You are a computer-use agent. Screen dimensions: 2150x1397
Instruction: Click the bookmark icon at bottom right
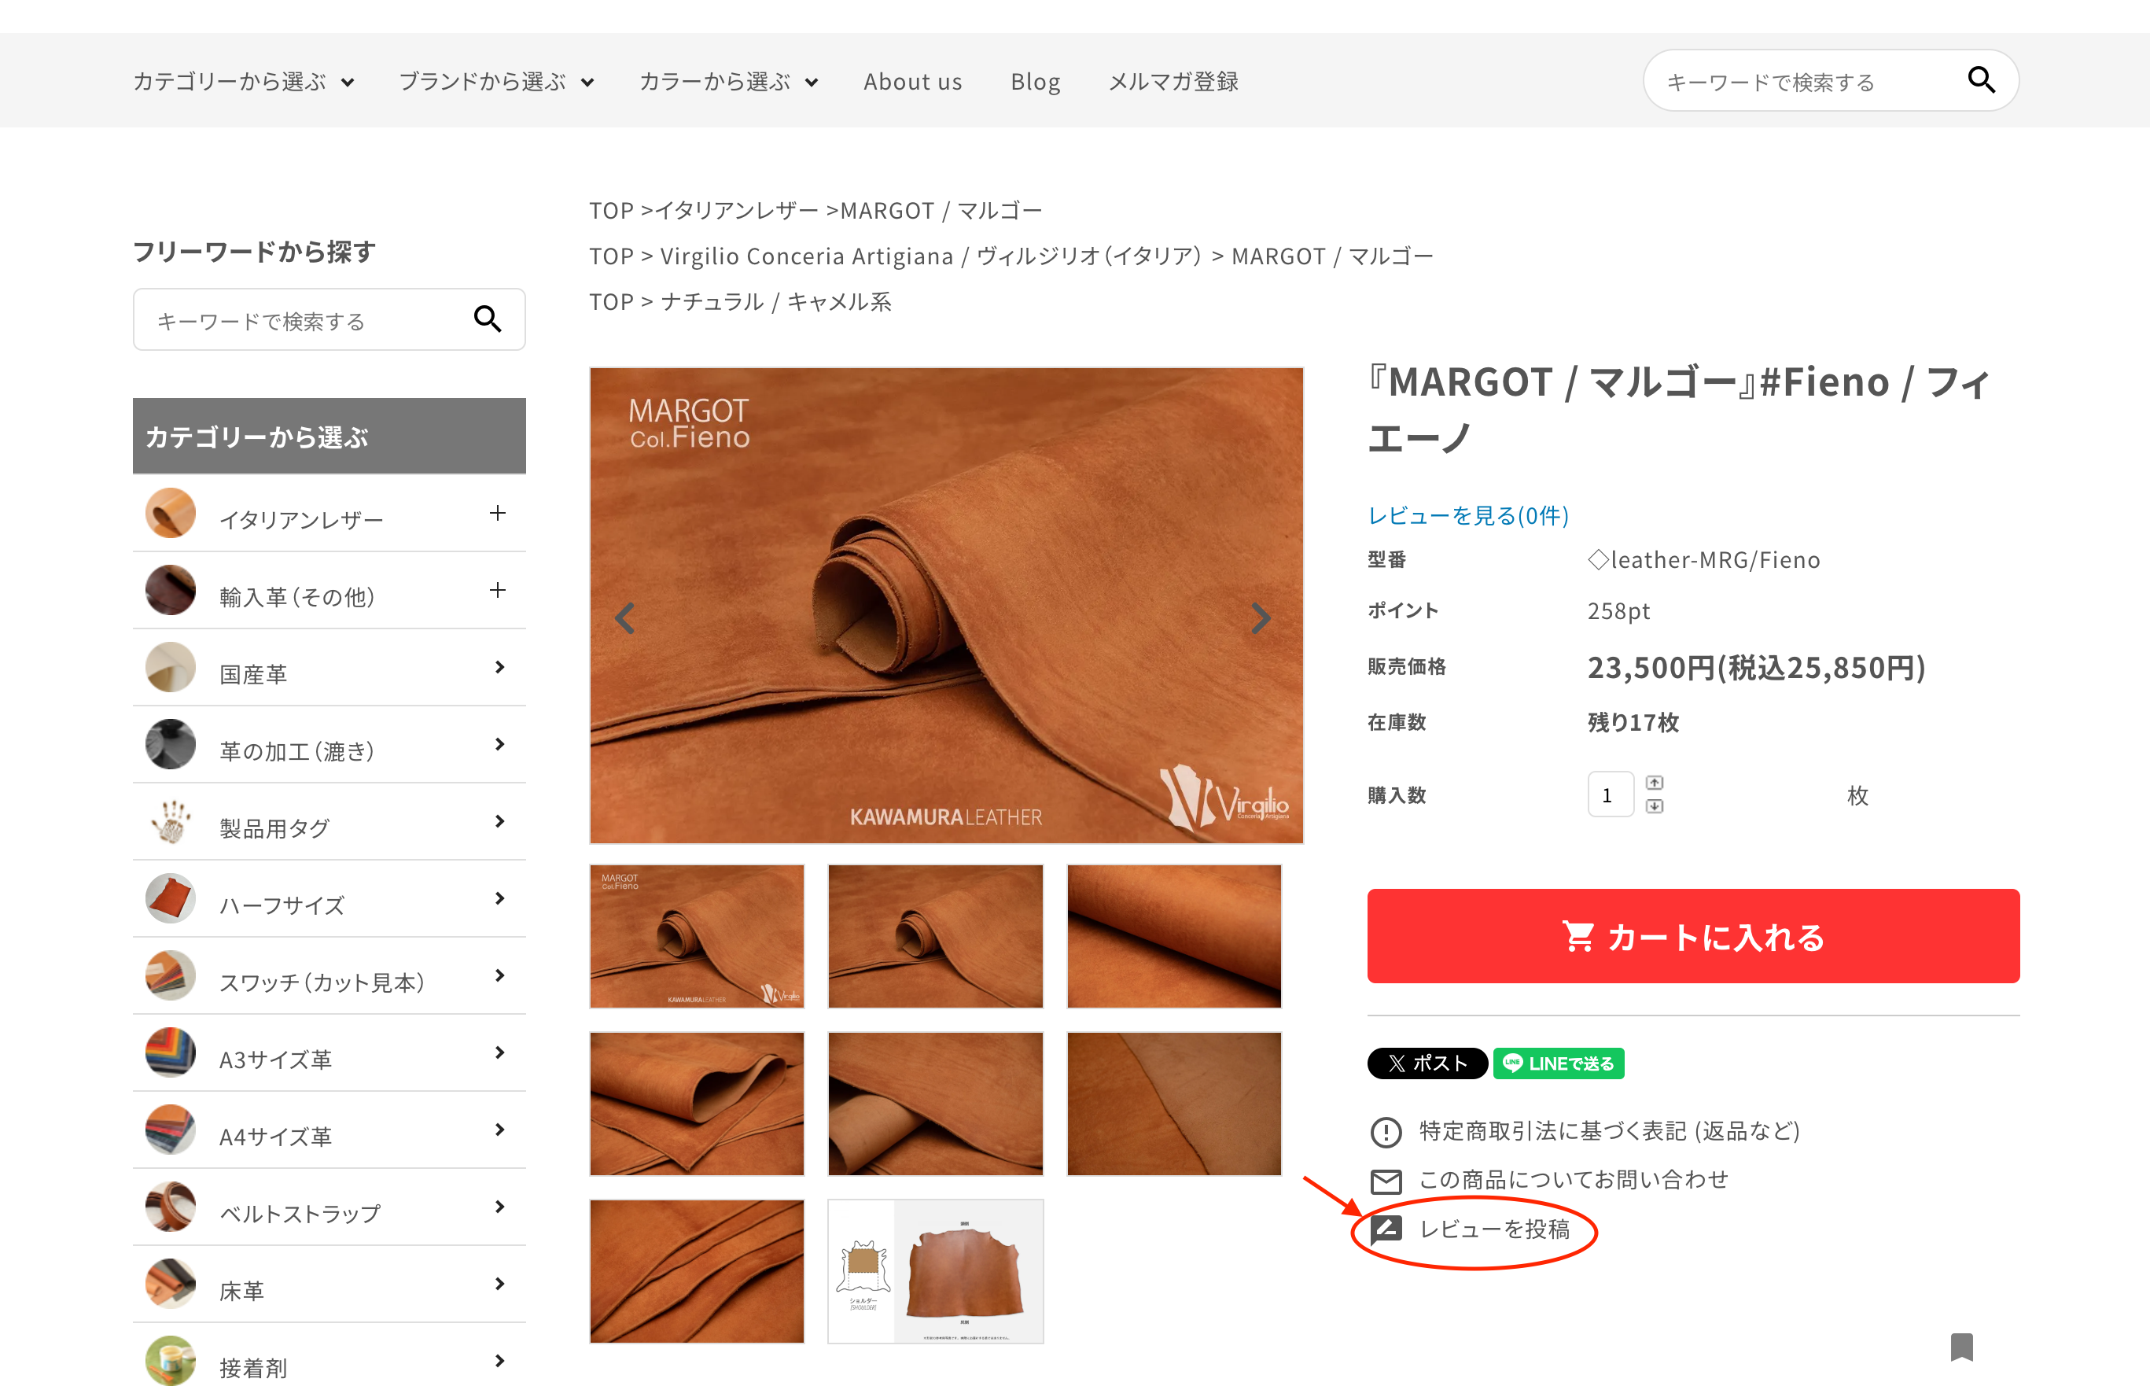point(1961,1347)
